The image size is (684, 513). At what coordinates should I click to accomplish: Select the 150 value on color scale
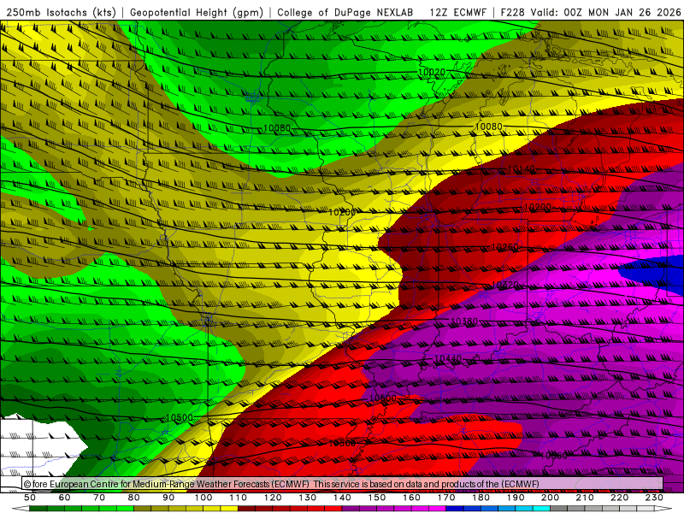tap(376, 498)
